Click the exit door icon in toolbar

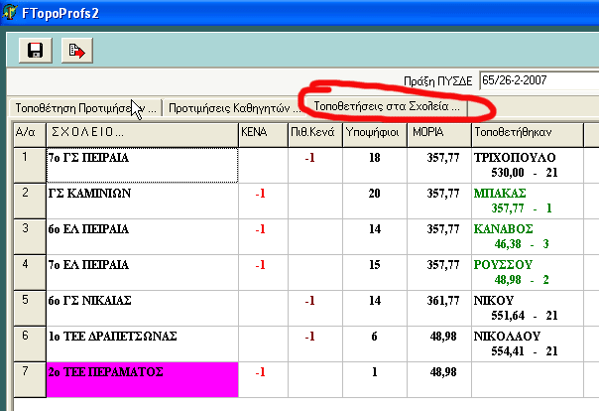[x=76, y=51]
